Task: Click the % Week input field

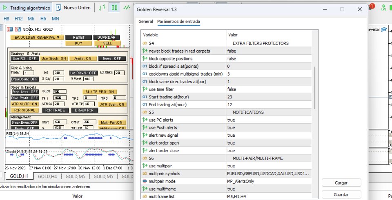Action: 89,79
